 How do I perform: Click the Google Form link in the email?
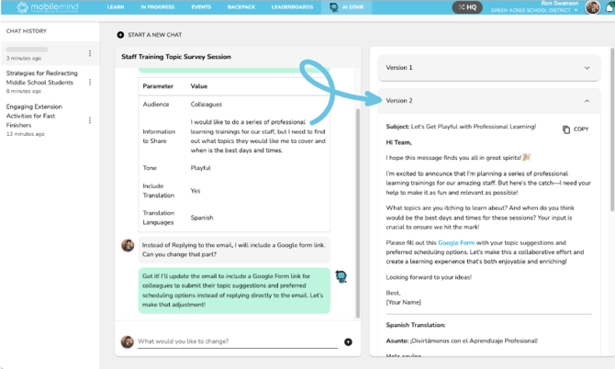tap(455, 242)
